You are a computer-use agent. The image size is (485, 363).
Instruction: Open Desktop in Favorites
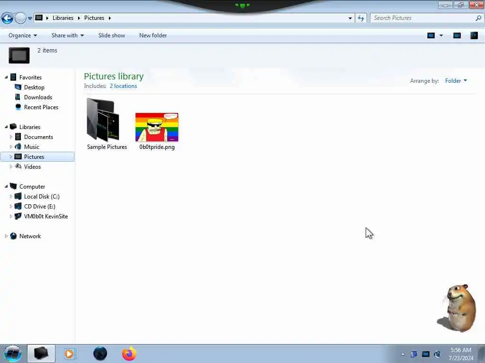point(34,87)
